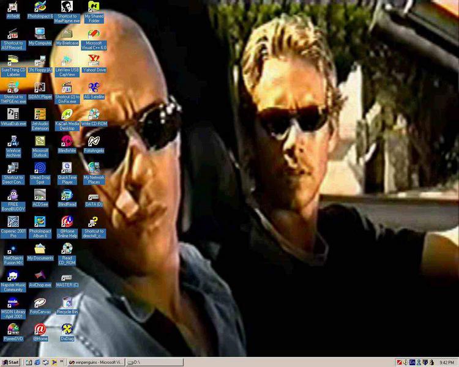459x367 pixels.
Task: Open FotoAngelo desktop icon
Action: click(x=94, y=144)
